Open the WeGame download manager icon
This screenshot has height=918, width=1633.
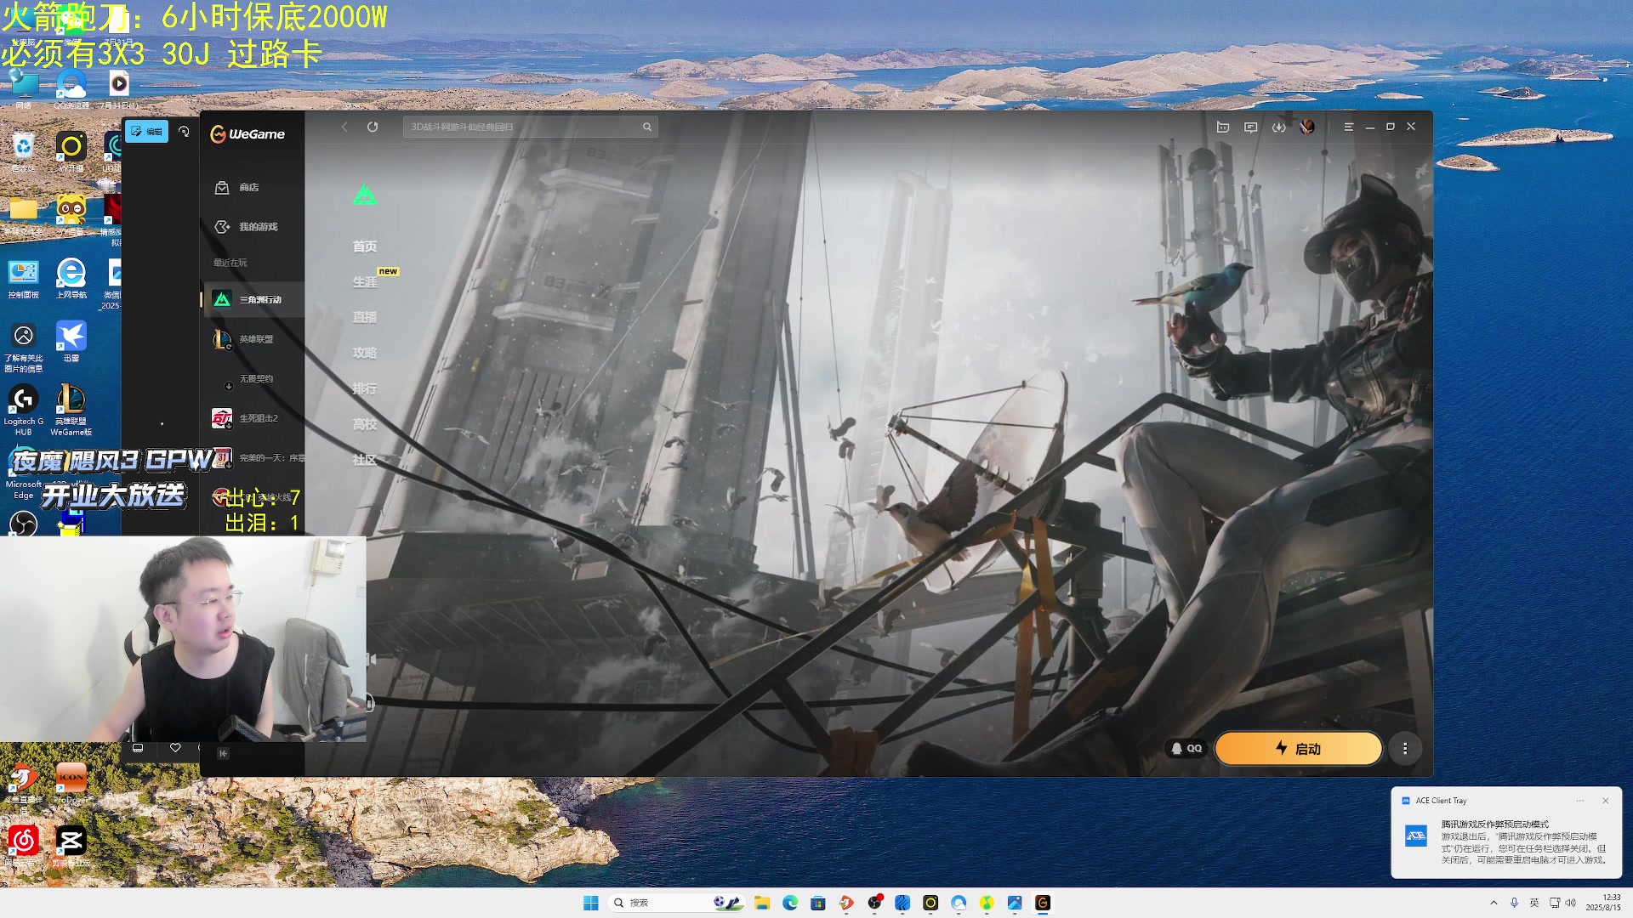coord(1279,127)
